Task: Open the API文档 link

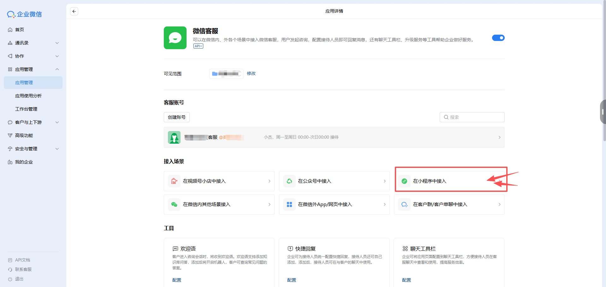Action: point(23,260)
